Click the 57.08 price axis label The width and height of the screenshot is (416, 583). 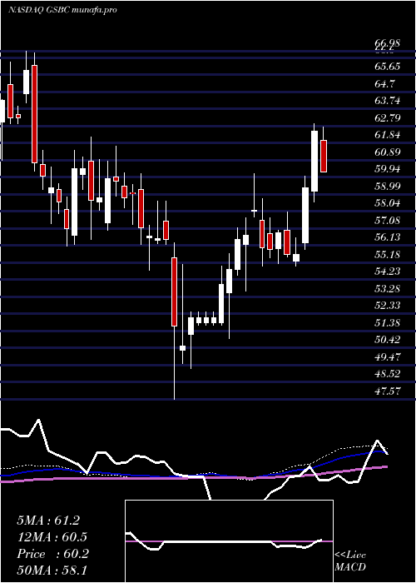387,221
